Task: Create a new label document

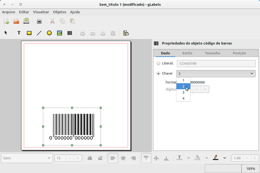Action: [x=6, y=21]
